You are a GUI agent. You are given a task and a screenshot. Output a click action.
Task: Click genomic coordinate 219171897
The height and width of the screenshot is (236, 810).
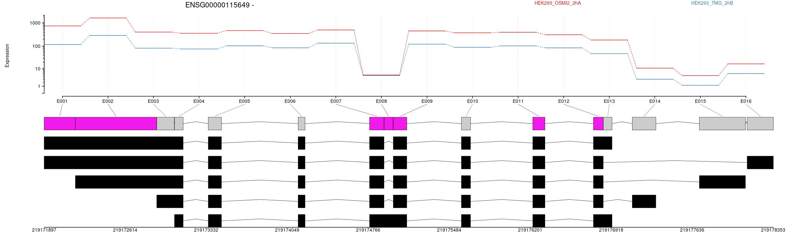44,230
